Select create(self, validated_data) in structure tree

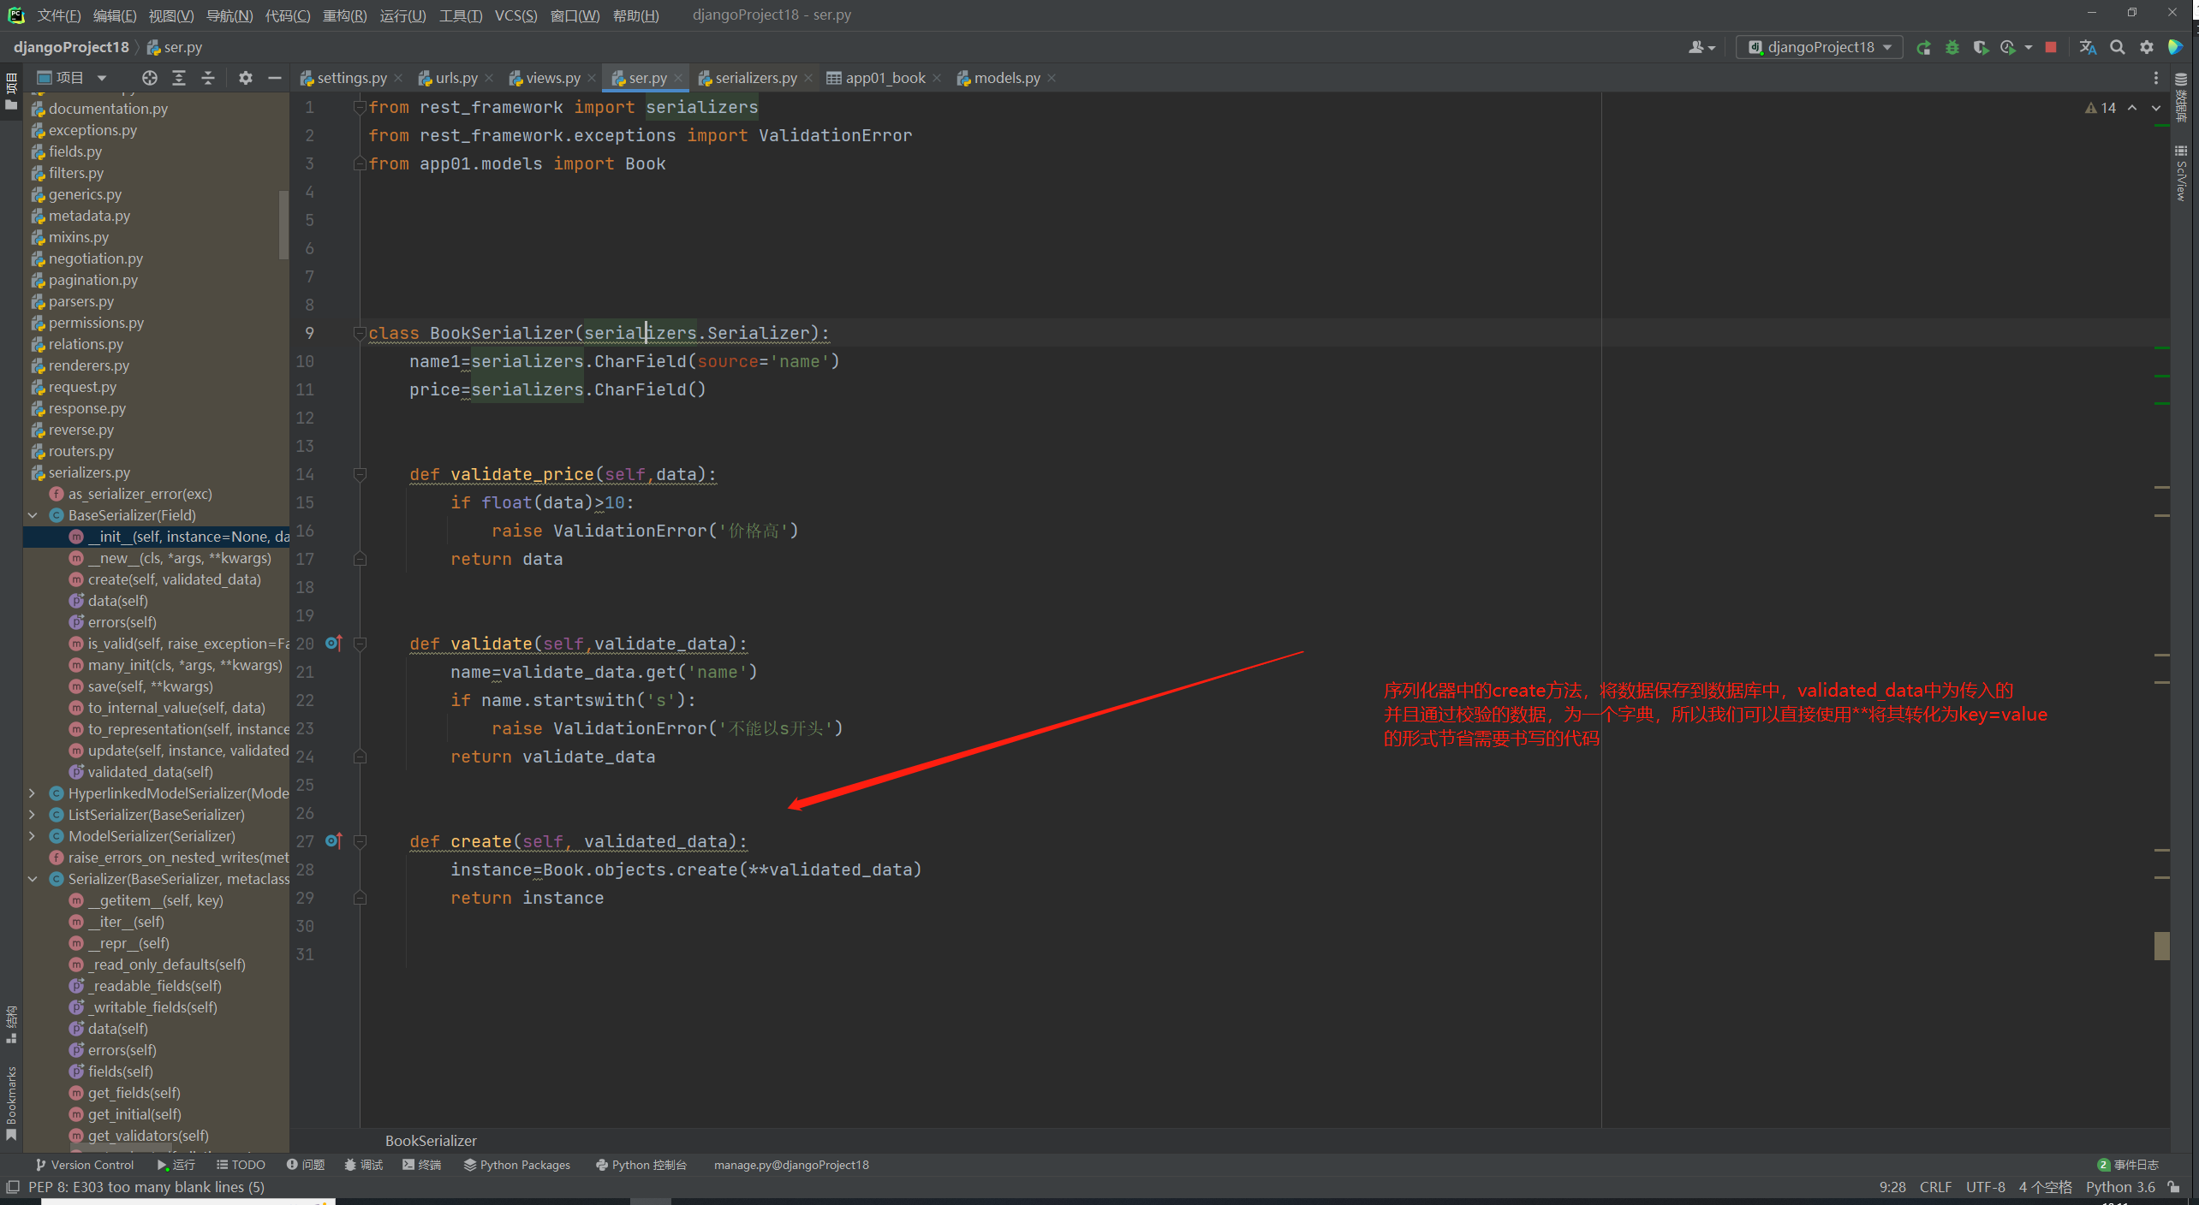coord(174,579)
